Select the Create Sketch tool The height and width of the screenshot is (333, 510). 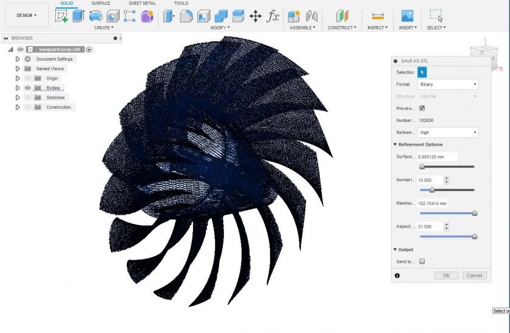61,16
